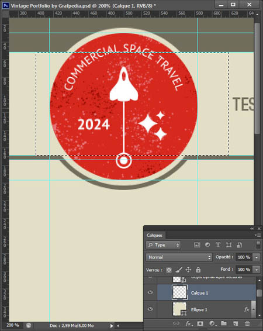263x331 pixels.
Task: Hide the Calque 1 layer
Action: pos(150,292)
